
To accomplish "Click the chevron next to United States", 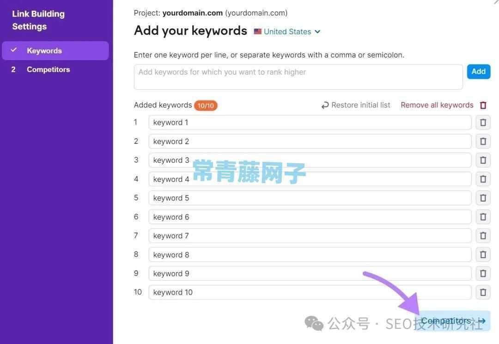I will pos(317,31).
